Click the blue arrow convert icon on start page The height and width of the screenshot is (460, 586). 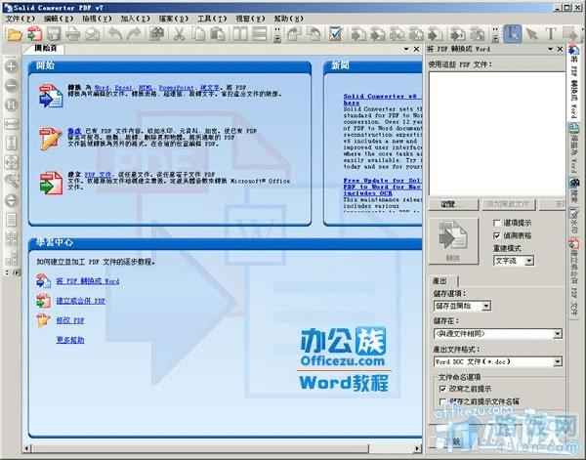coord(51,96)
